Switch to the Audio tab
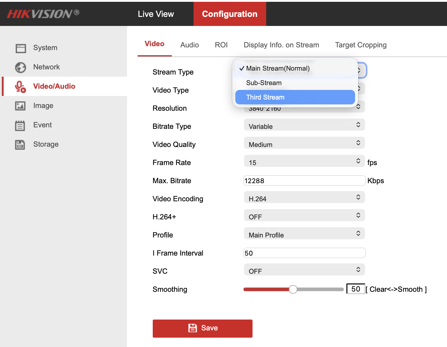The image size is (447, 347). (x=190, y=45)
